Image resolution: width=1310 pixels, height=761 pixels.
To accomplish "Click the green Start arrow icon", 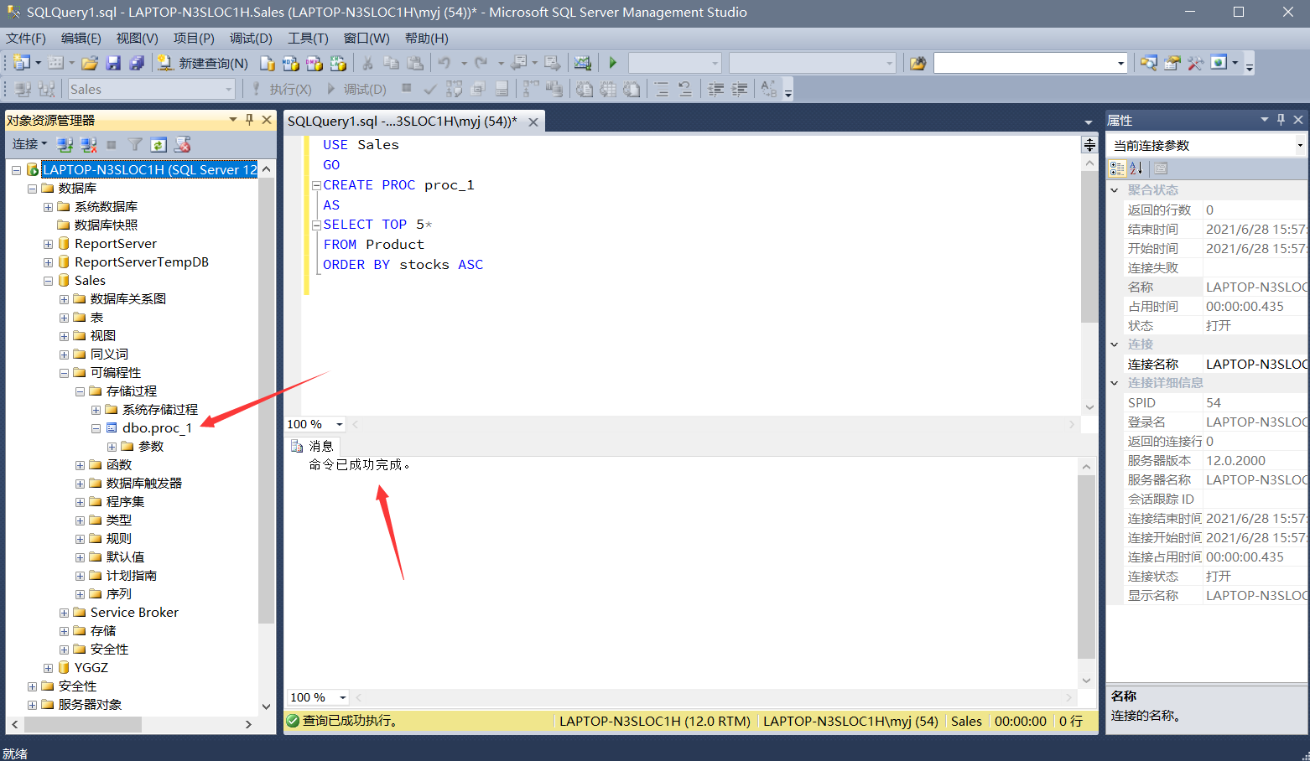I will (613, 63).
